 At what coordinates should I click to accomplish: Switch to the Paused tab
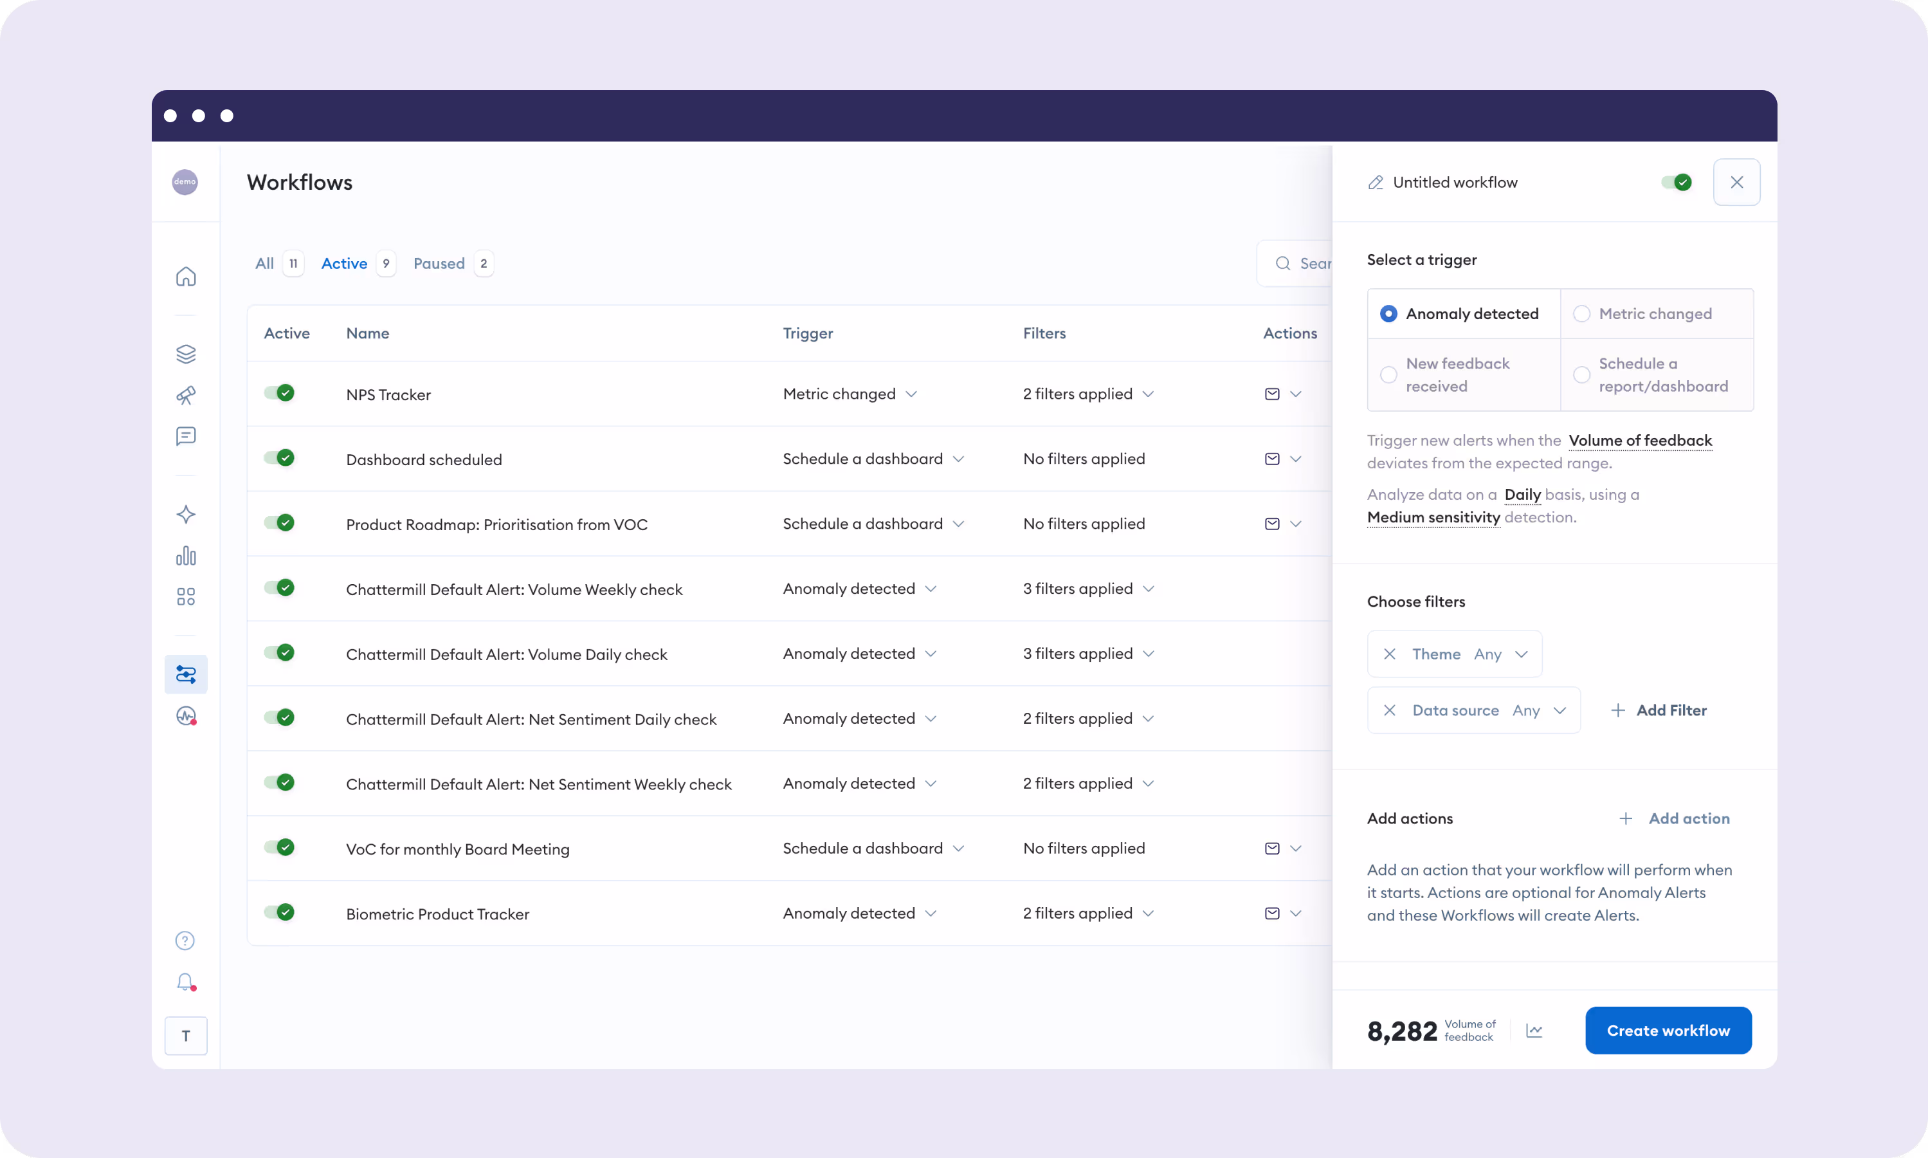click(439, 264)
